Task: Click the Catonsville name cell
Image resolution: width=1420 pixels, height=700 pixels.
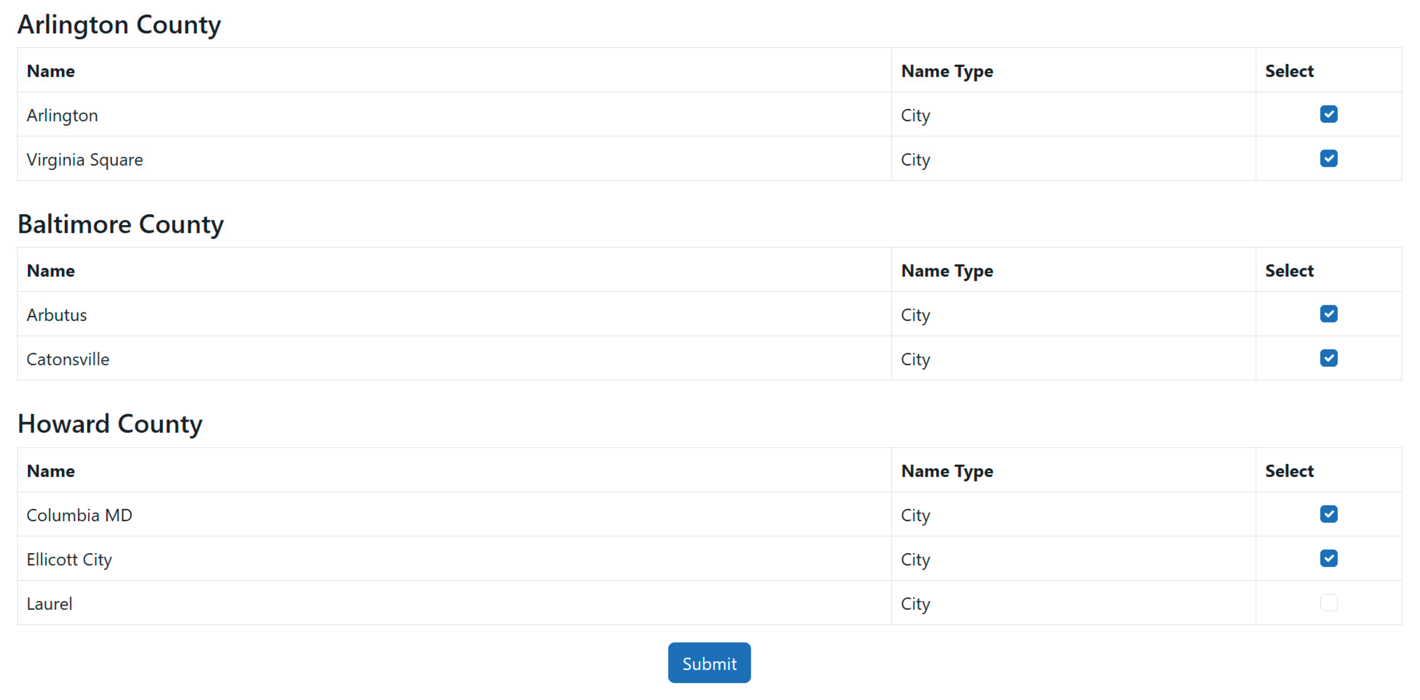Action: point(454,358)
